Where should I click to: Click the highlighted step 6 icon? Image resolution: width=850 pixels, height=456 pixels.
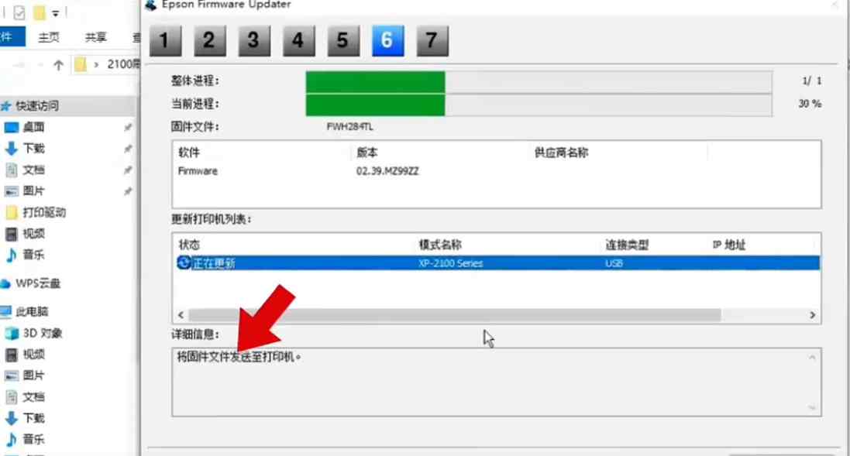388,40
